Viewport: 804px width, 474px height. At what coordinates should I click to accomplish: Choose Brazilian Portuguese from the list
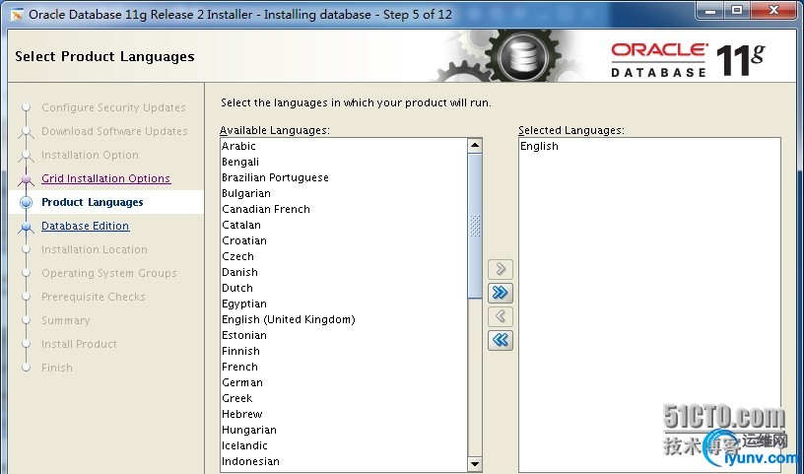(344, 177)
